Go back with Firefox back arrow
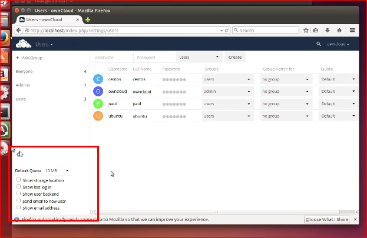The width and height of the screenshot is (367, 238). tap(18, 31)
